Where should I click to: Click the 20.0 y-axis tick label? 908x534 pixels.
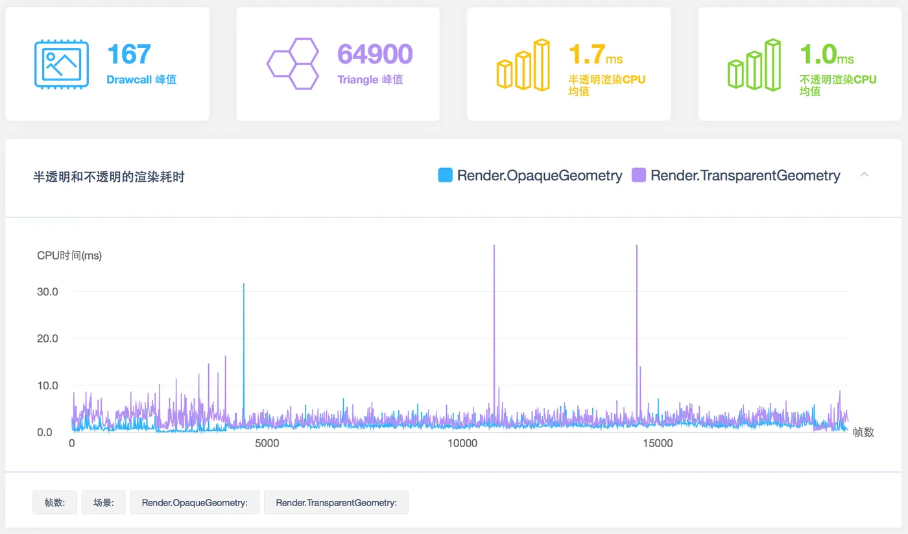[47, 339]
